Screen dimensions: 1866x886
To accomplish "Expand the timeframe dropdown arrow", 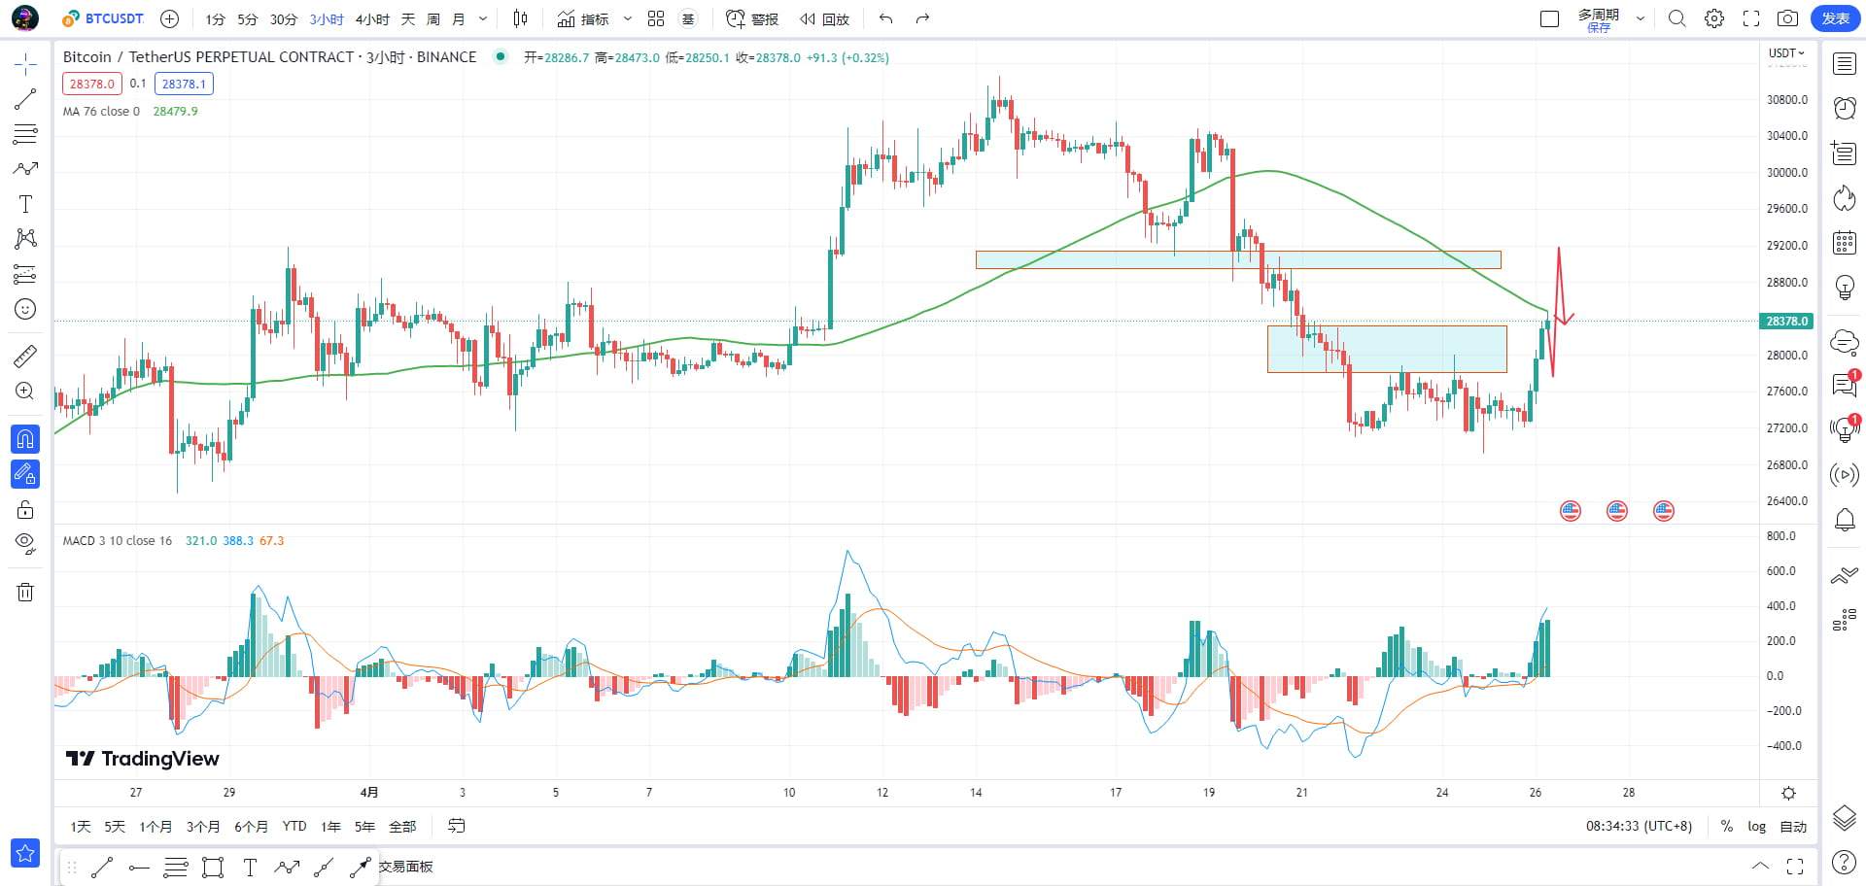I will coord(483,19).
